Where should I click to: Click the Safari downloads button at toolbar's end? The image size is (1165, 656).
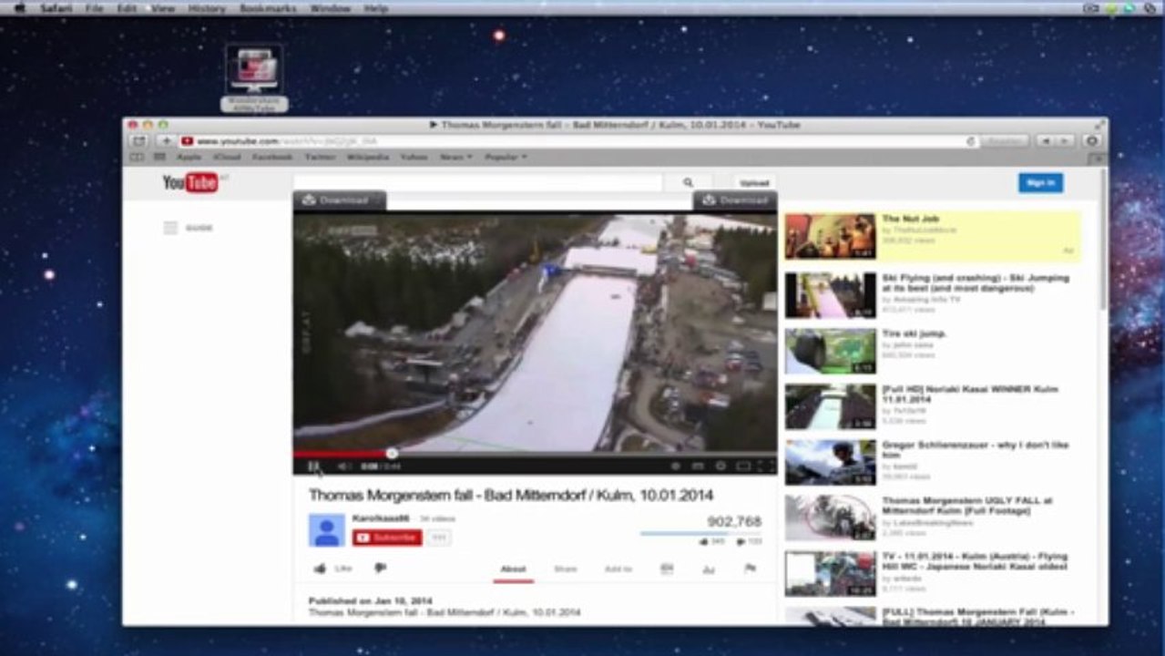[x=1091, y=141]
